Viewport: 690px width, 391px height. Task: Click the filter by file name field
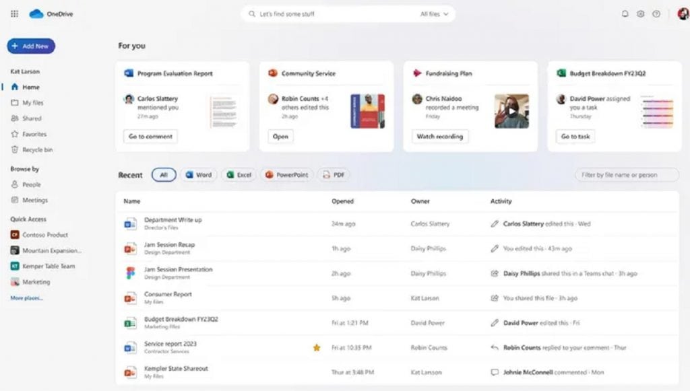tap(627, 175)
